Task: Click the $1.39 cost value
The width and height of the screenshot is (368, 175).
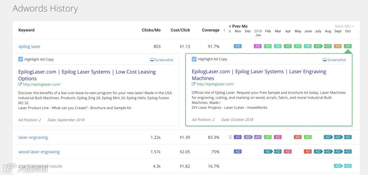Action: click(185, 138)
